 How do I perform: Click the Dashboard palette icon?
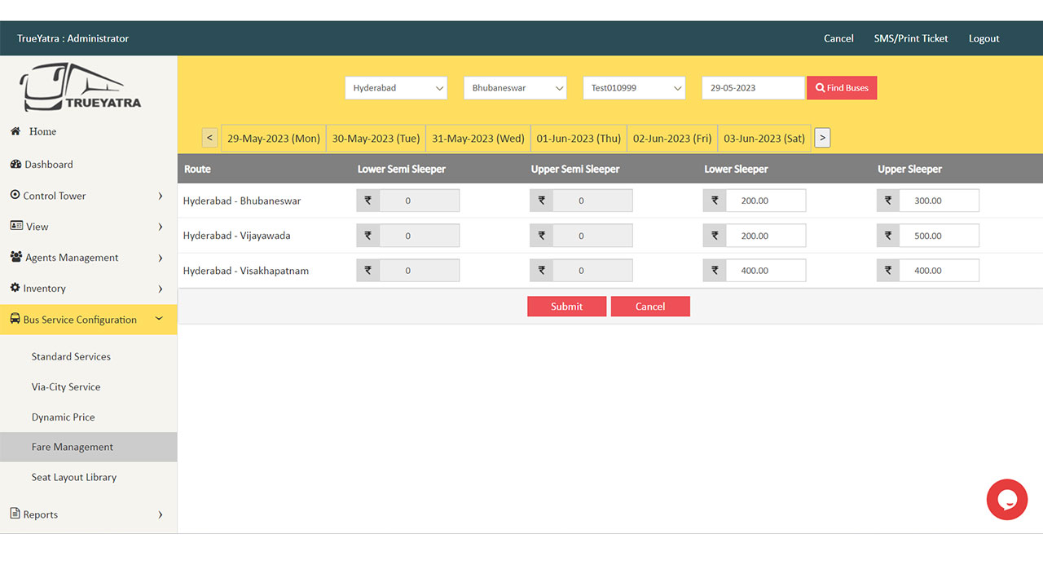pyautogui.click(x=15, y=165)
